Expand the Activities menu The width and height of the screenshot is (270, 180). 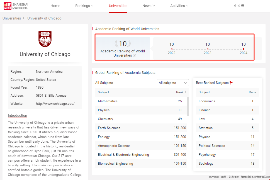coord(179,6)
